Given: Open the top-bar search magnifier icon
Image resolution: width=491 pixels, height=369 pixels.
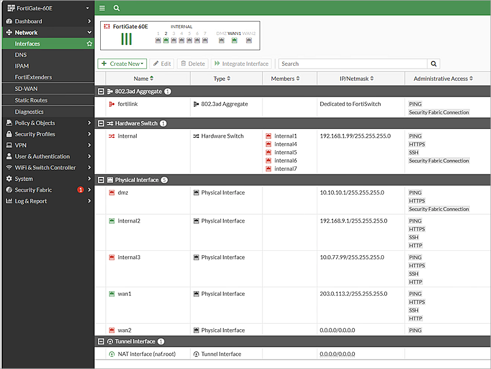Looking at the screenshot, I should 116,8.
